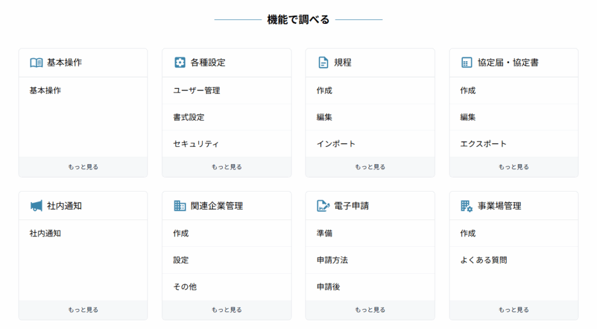Click the 機能で調べる section title

click(298, 19)
